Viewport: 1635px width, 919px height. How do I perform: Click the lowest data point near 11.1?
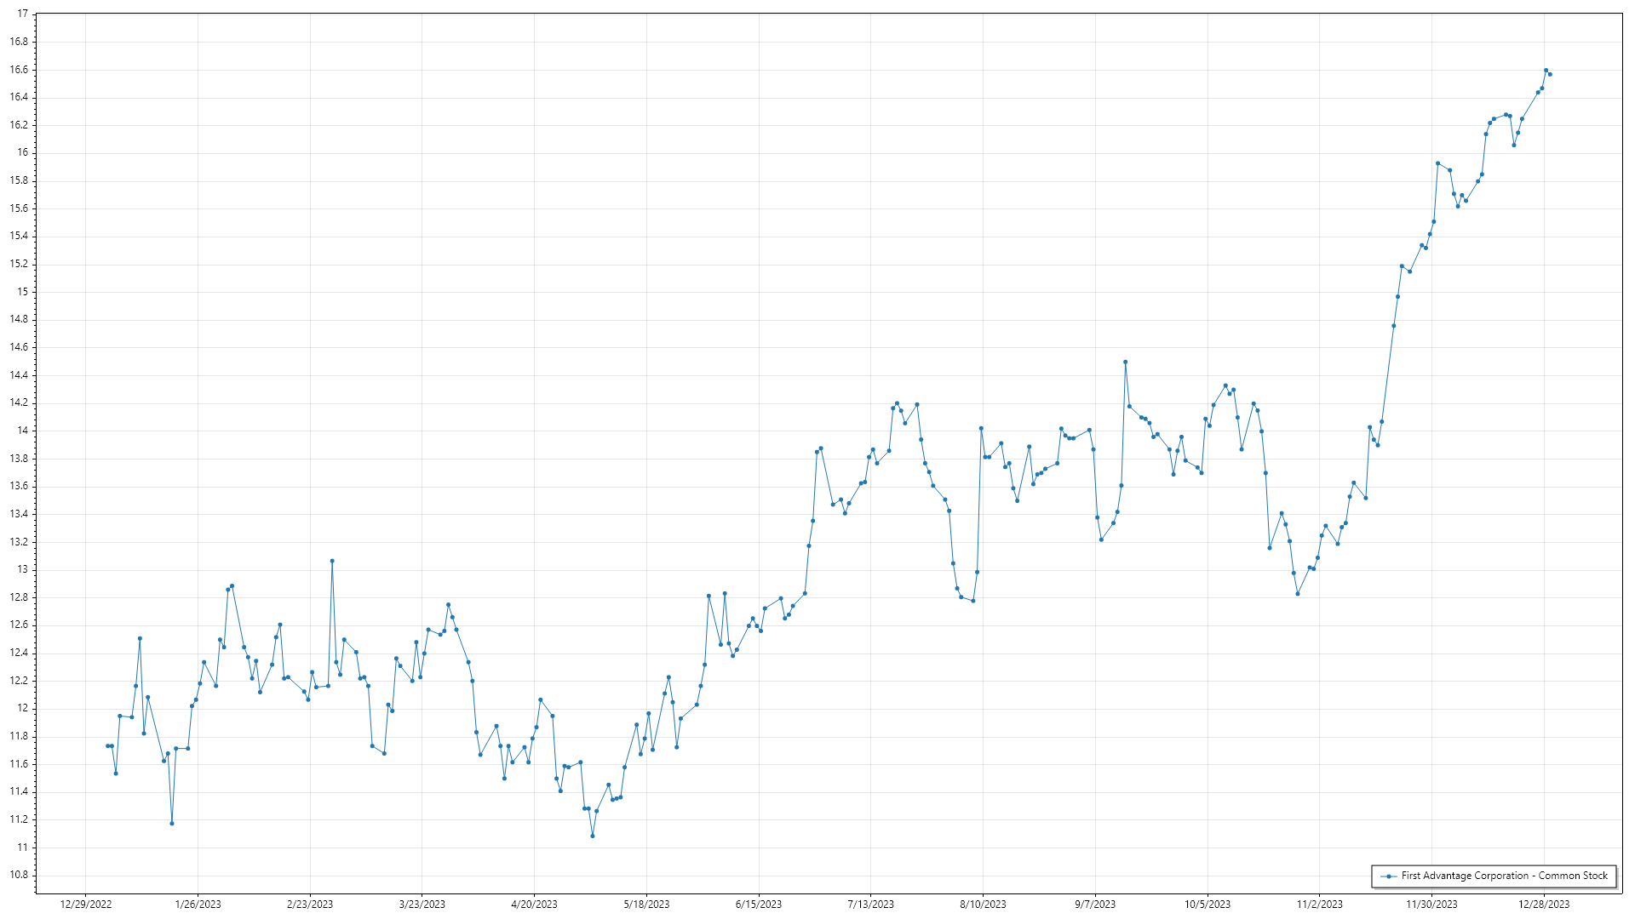coord(593,836)
